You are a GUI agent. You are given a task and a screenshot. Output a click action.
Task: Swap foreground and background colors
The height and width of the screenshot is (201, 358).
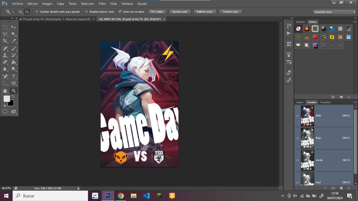(13, 96)
